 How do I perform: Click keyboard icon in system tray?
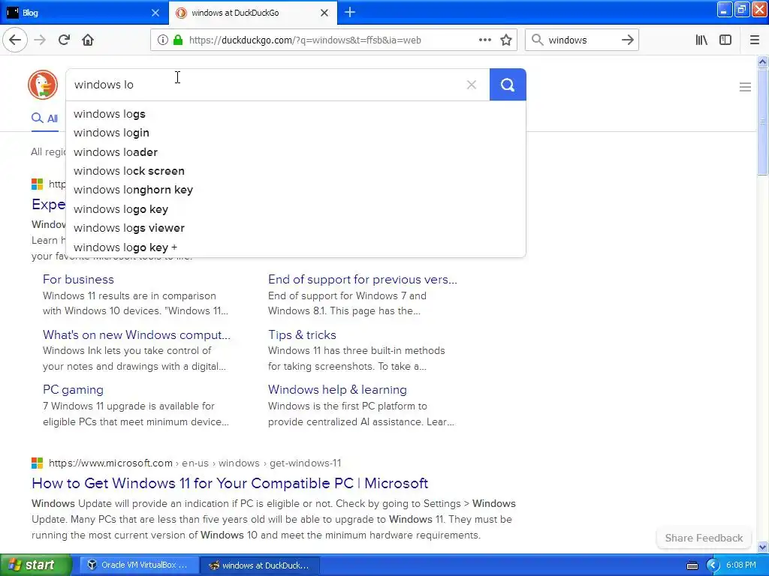coord(692,565)
